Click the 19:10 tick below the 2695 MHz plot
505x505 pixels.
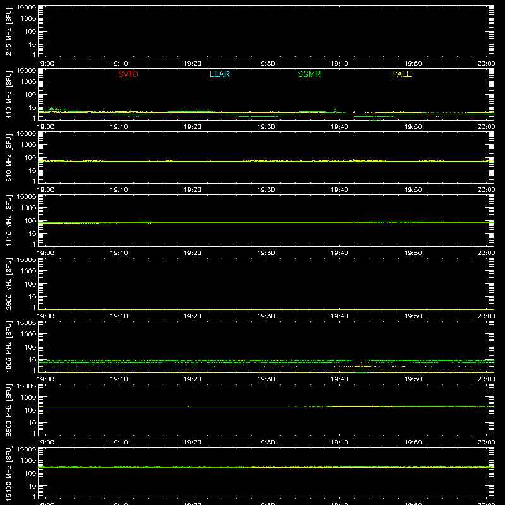pyautogui.click(x=119, y=316)
